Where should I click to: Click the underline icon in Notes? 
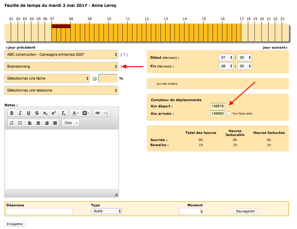(x=28, y=113)
